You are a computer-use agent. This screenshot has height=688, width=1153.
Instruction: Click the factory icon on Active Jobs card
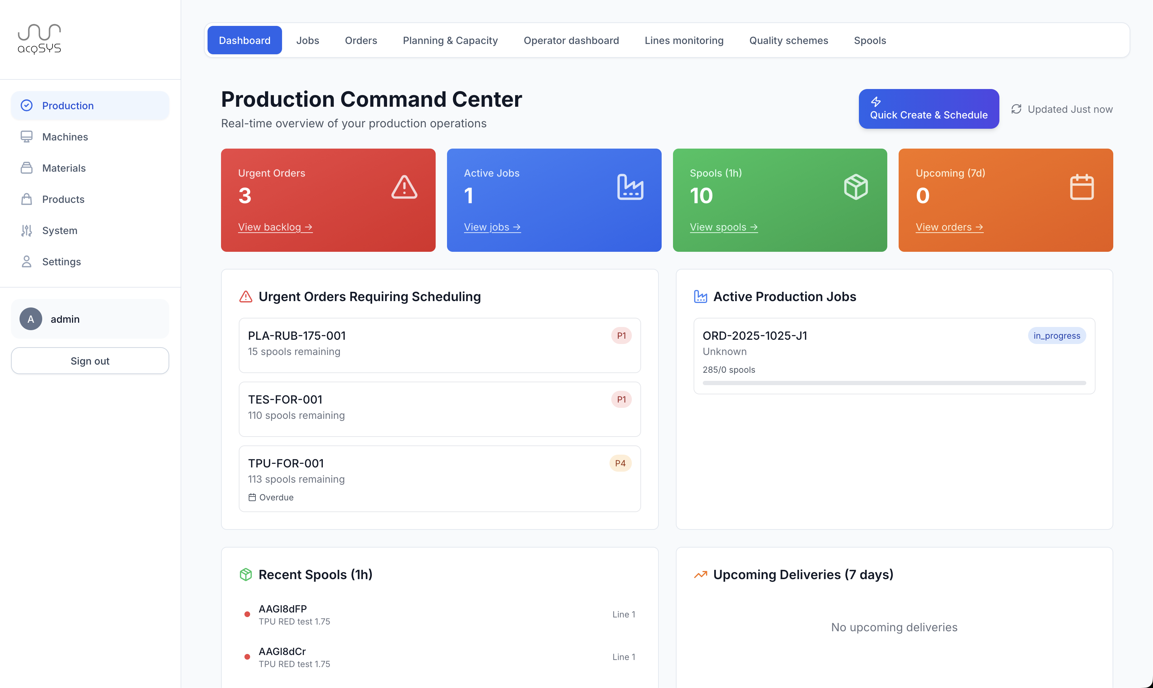pos(630,187)
